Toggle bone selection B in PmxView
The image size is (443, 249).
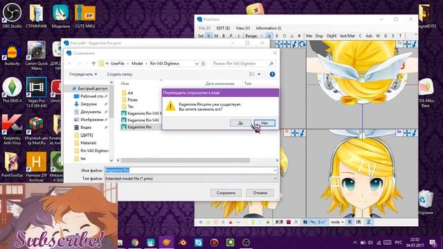(224, 36)
